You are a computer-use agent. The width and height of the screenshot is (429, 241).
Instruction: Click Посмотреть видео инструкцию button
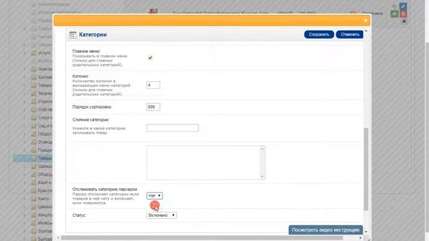pyautogui.click(x=326, y=230)
